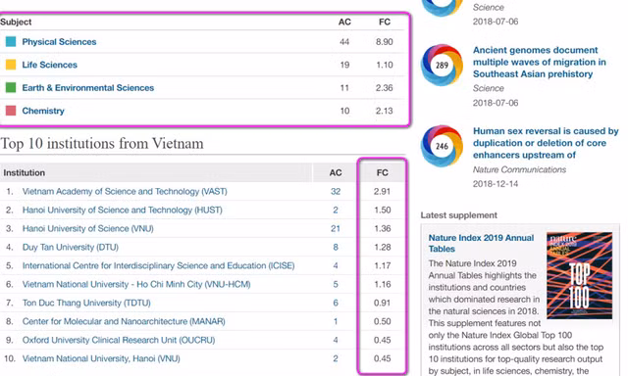628x376 pixels.
Task: Click the blue Physical Sciences color square
Action: [11, 41]
